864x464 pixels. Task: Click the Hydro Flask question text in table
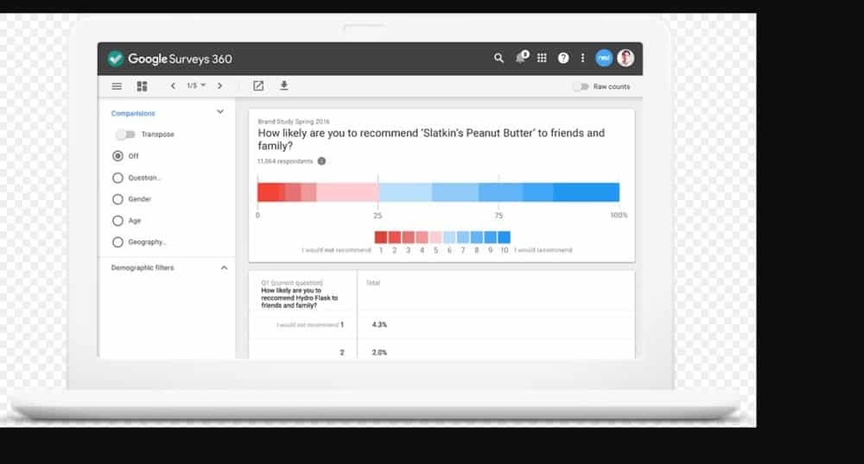pos(299,298)
